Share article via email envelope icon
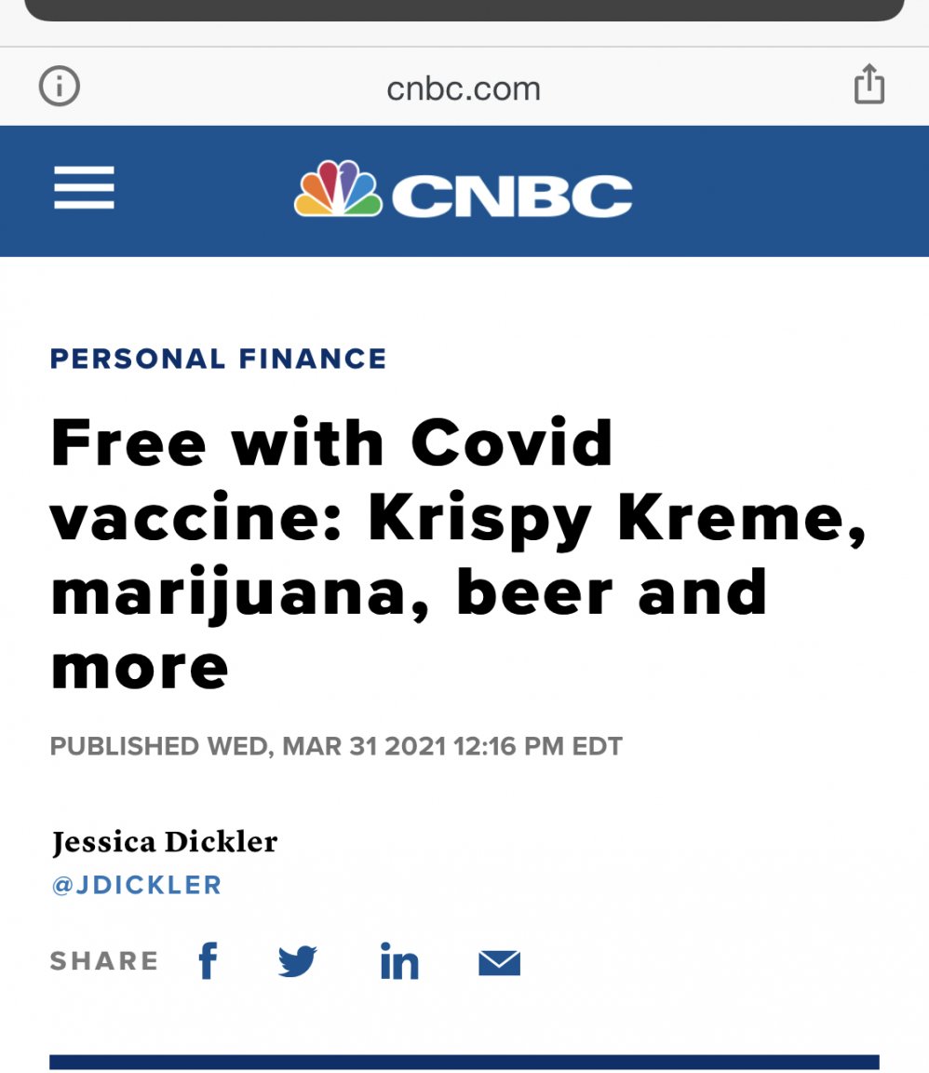929x1073 pixels. [x=499, y=962]
